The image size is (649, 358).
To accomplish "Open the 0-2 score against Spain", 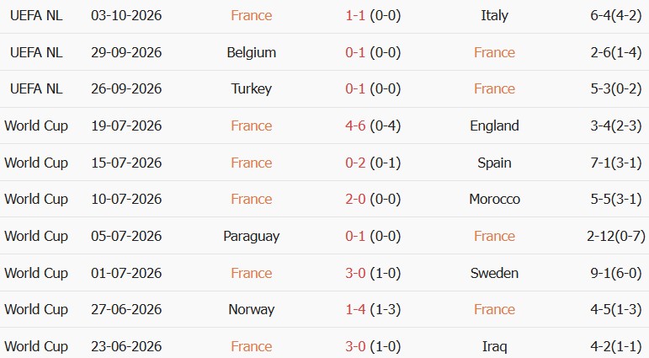I will click(355, 163).
